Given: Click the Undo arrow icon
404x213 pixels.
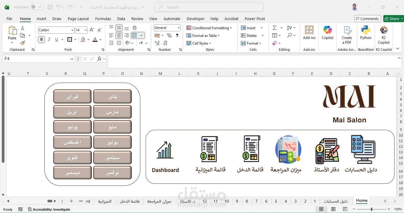Looking at the screenshot, I should click(59, 7).
